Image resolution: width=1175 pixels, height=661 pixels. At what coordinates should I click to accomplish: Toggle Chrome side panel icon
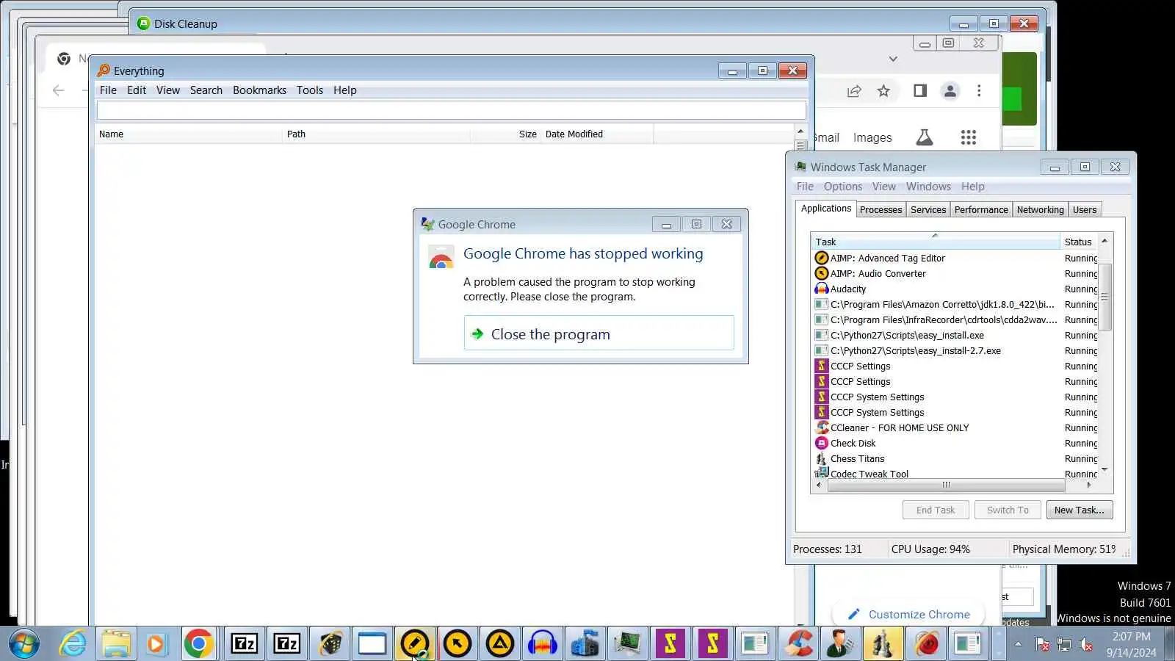point(919,90)
